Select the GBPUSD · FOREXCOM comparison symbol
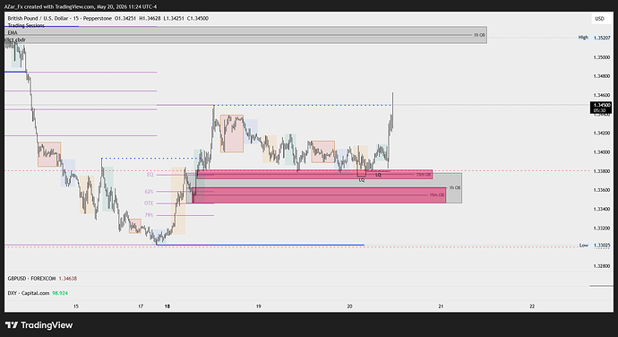The height and width of the screenshot is (337, 618). pos(31,279)
